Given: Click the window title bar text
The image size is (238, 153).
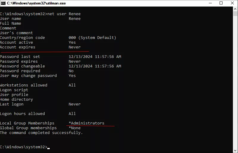Looking at the screenshot, I should [36, 3].
